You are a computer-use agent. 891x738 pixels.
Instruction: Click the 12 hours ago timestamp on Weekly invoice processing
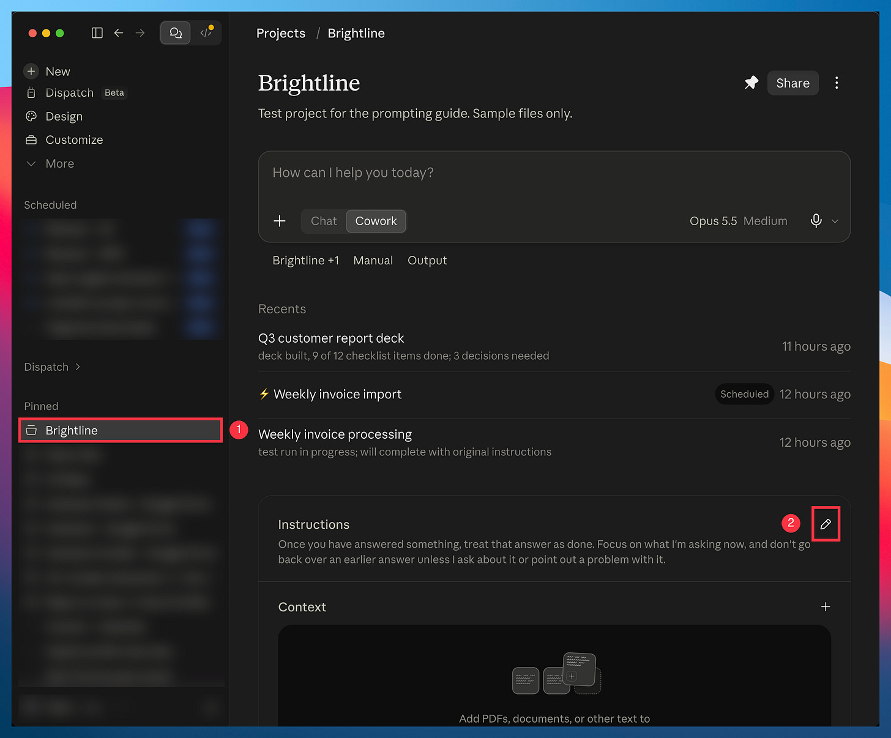click(x=815, y=443)
